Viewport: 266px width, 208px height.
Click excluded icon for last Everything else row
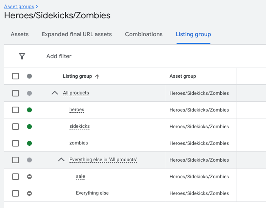point(29,193)
